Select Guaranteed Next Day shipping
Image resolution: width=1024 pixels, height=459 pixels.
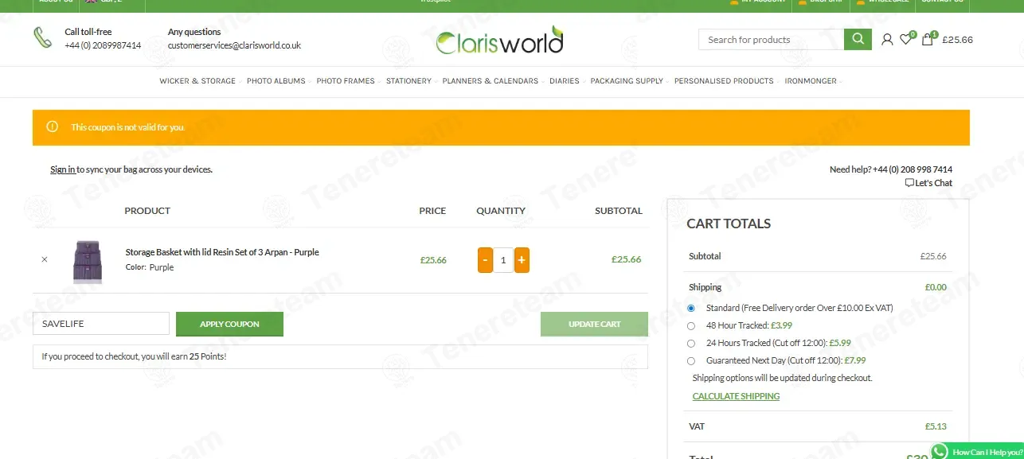click(x=690, y=360)
